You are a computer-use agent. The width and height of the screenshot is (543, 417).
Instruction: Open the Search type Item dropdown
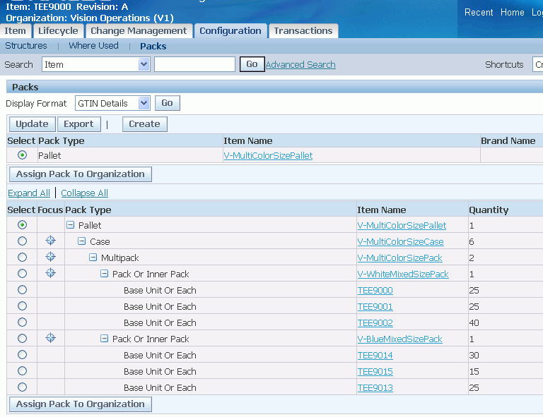point(96,64)
